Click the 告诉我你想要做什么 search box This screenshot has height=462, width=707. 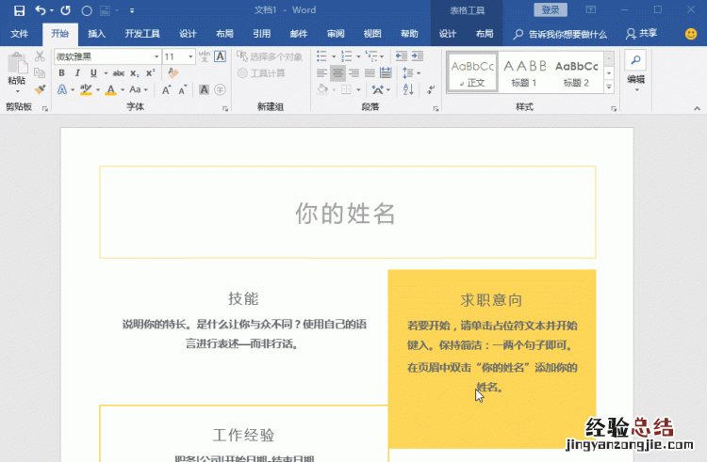pyautogui.click(x=560, y=34)
